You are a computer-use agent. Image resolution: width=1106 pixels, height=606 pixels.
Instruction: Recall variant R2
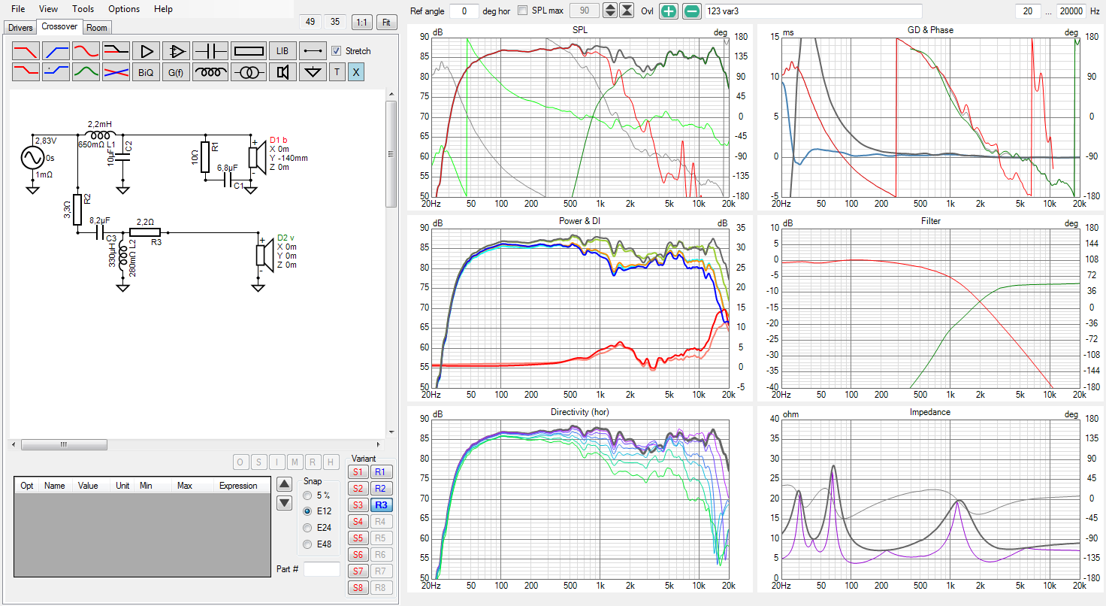point(381,489)
